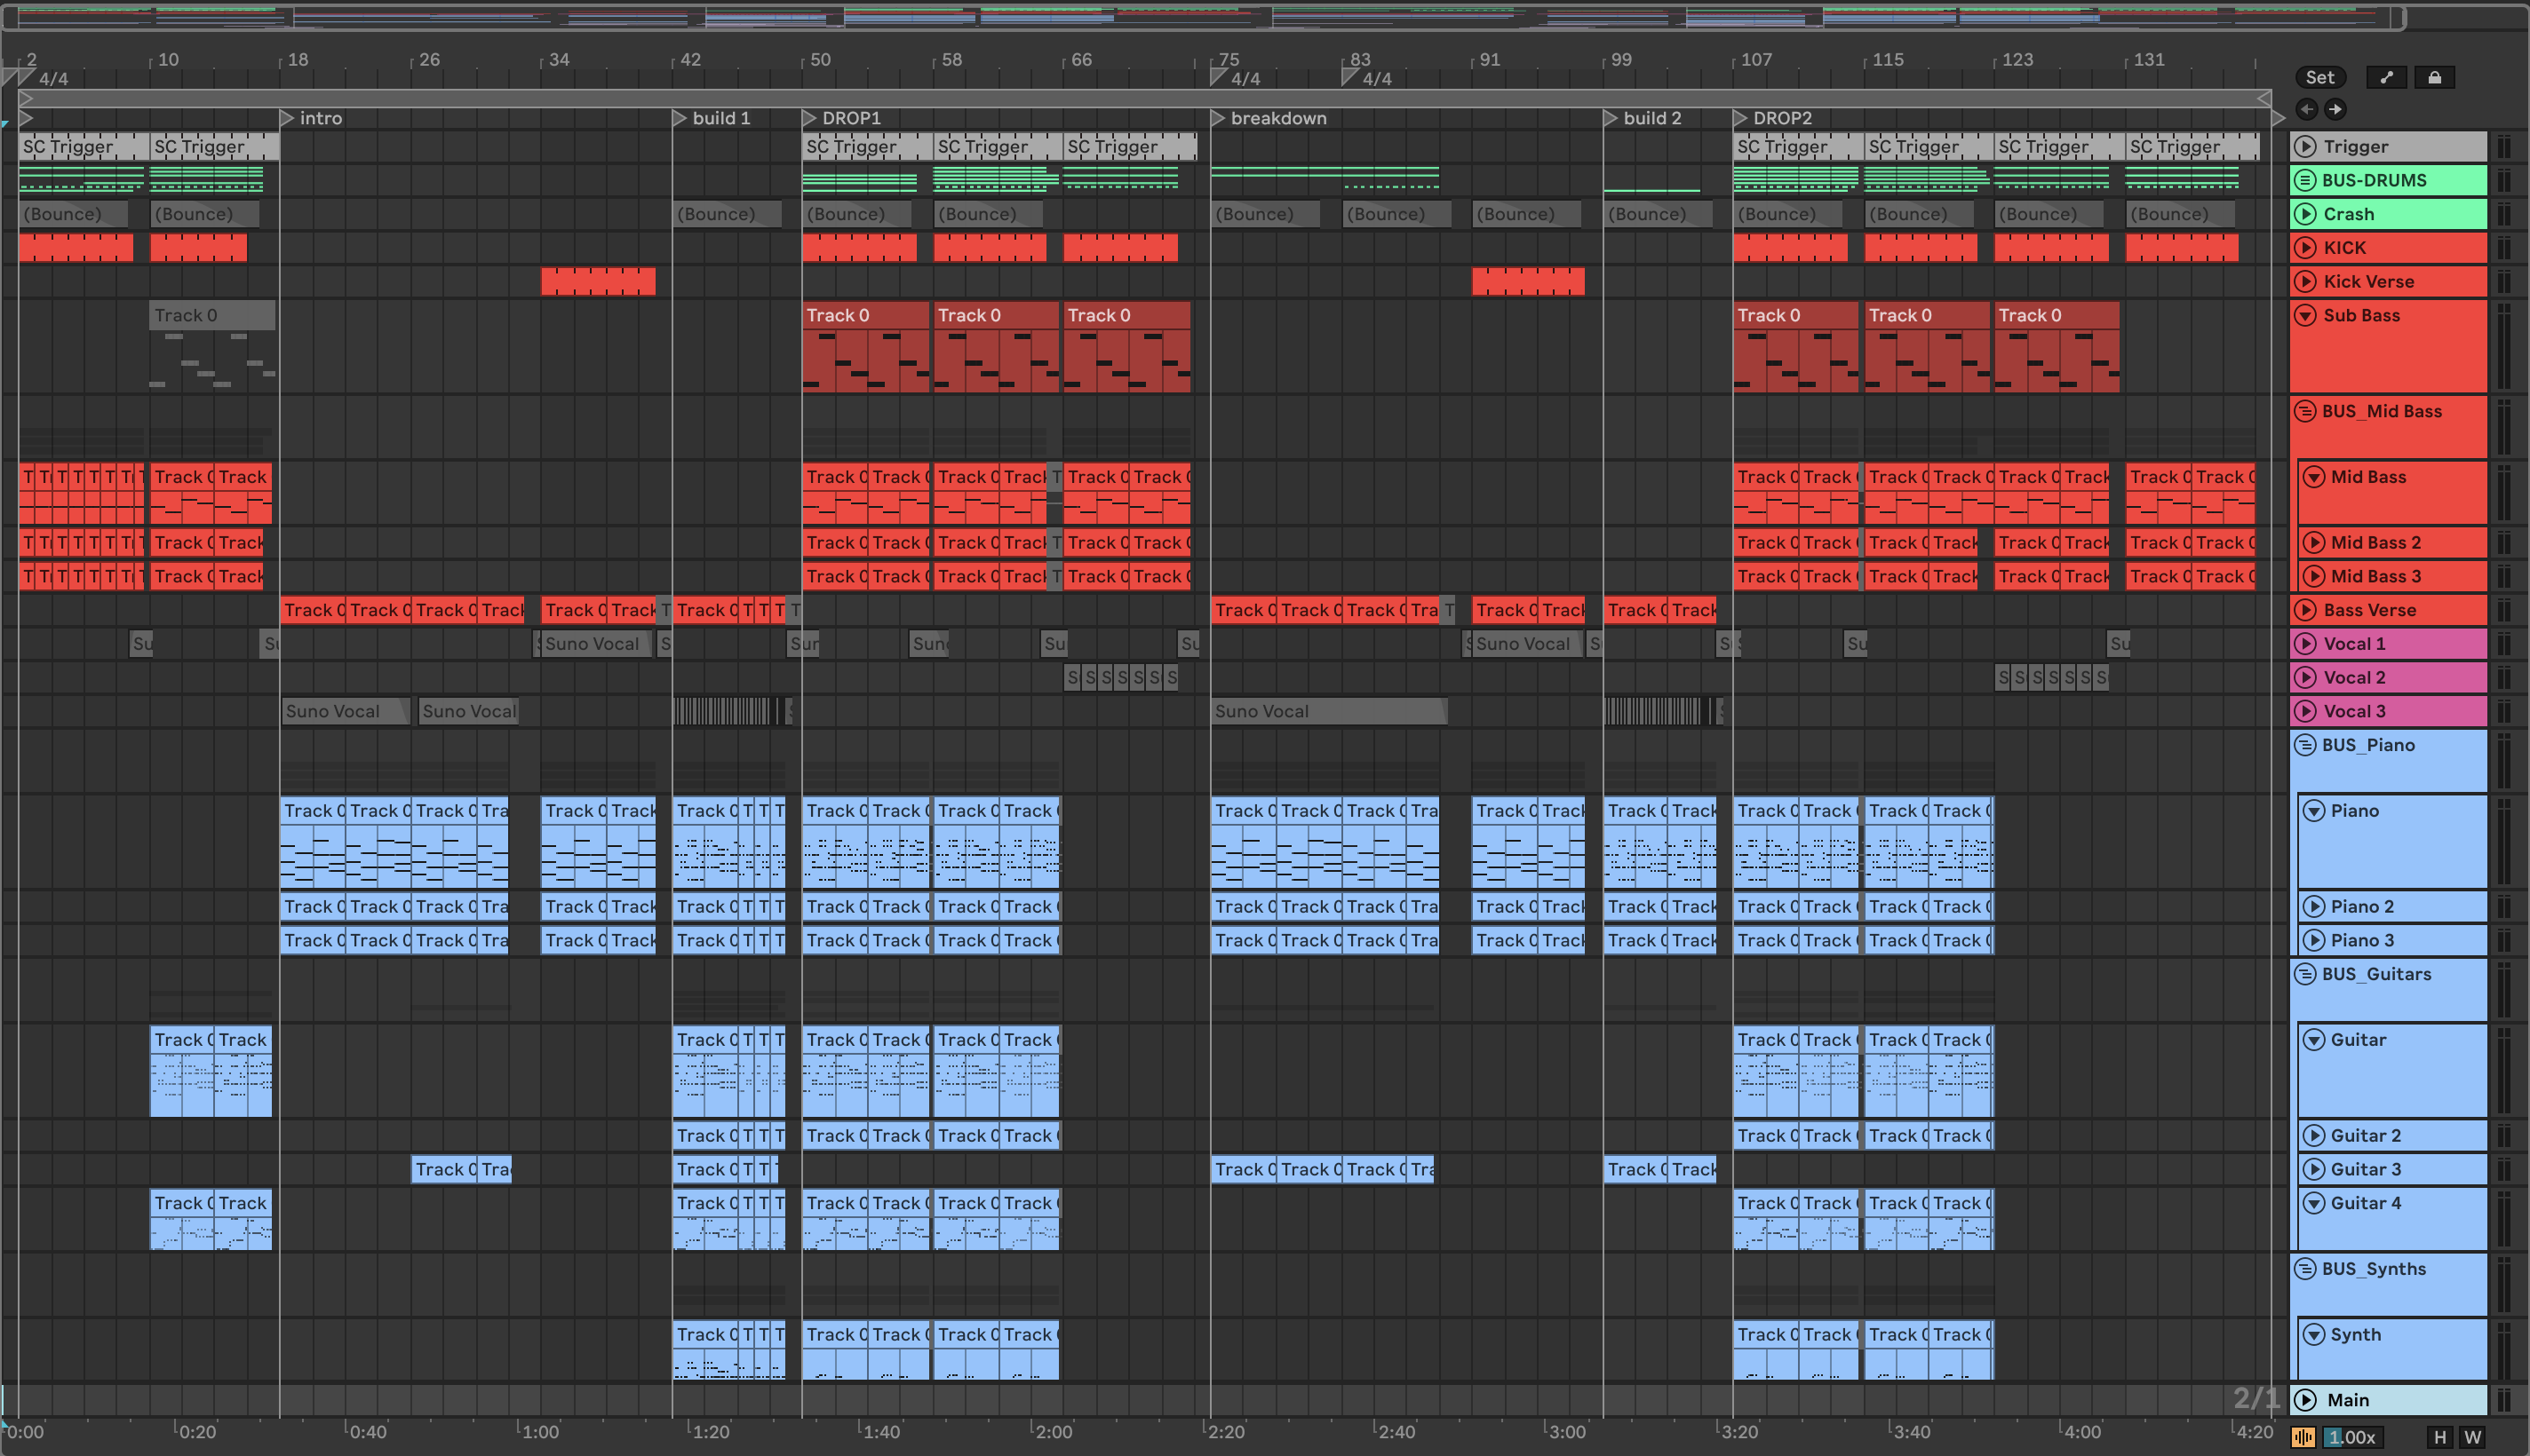Click the BUS_Piano group fold icon

[2305, 745]
